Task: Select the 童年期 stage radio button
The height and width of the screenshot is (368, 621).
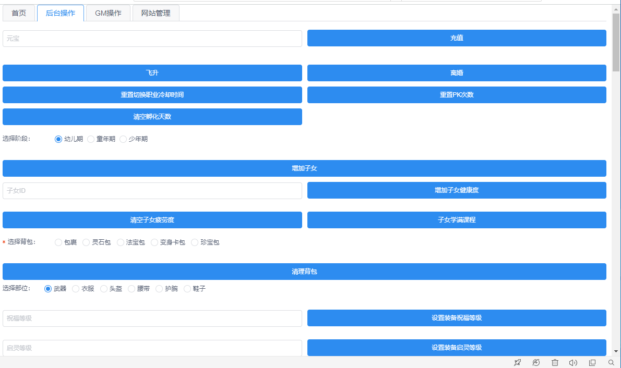Action: [x=91, y=139]
